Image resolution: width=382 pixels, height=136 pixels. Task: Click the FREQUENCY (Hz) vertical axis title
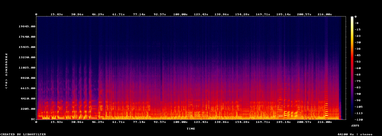coord(6,71)
